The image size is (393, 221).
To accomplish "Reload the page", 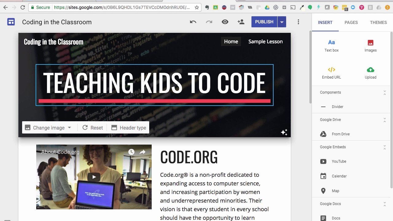I will pyautogui.click(x=23, y=7).
